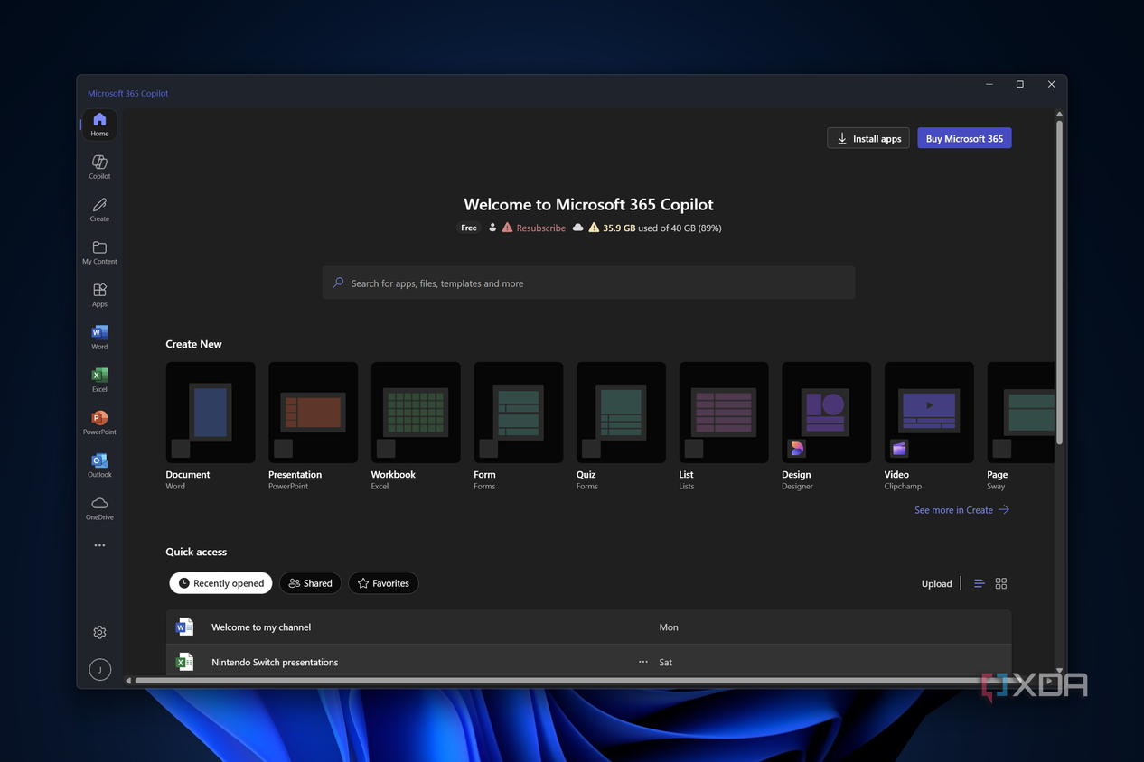This screenshot has width=1144, height=762.
Task: Click the scroll up arrow
Action: 1059,114
